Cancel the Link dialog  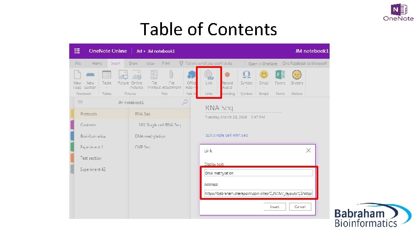tap(300, 207)
